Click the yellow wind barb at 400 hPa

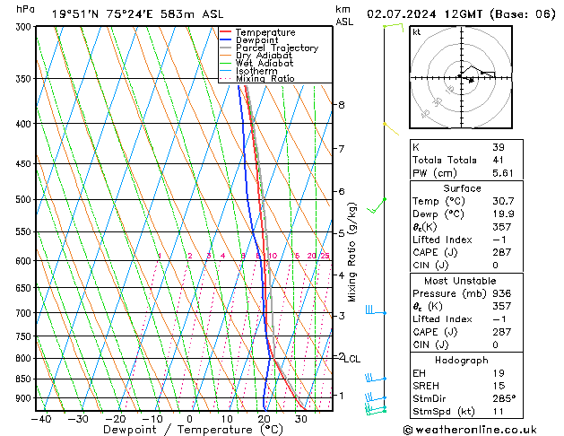click(389, 128)
